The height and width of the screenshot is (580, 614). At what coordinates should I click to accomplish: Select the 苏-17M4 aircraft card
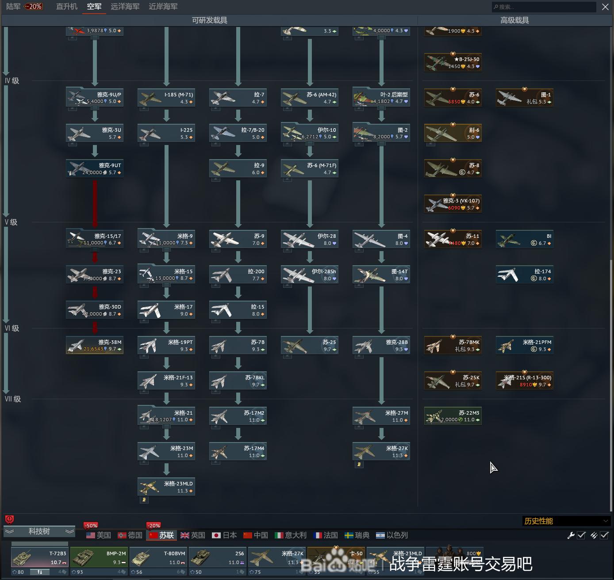(x=238, y=451)
